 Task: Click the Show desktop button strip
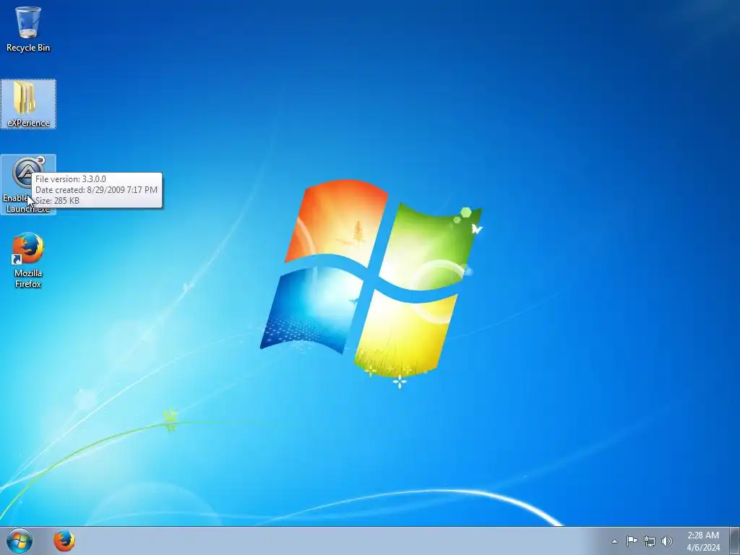pyautogui.click(x=735, y=541)
